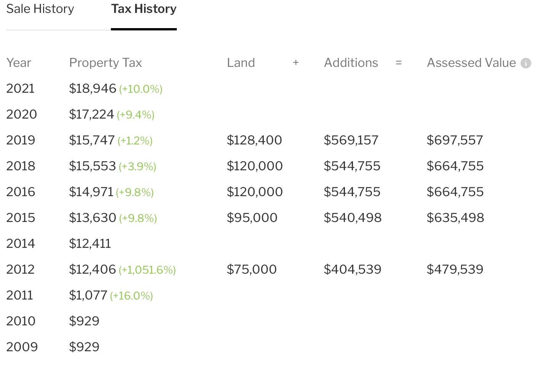Select the 2012 assessed value $479,539

coord(455,270)
